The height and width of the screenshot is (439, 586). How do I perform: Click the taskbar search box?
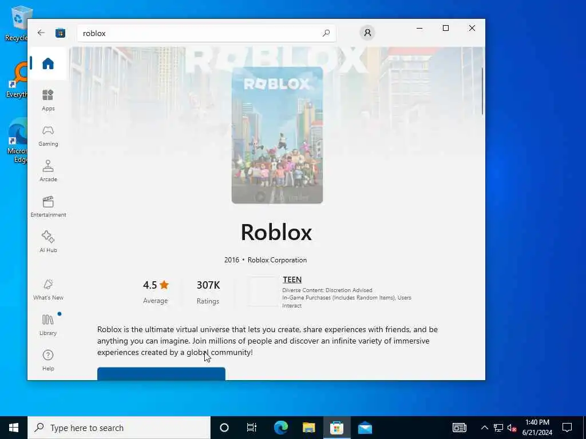pyautogui.click(x=119, y=428)
